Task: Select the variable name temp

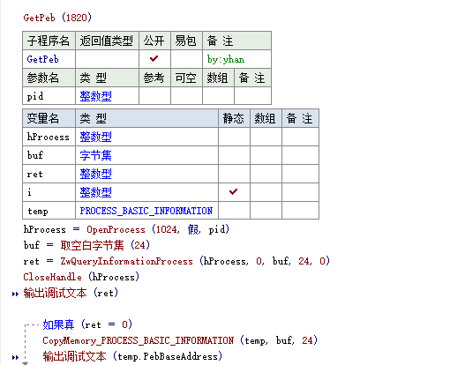Action: click(38, 212)
